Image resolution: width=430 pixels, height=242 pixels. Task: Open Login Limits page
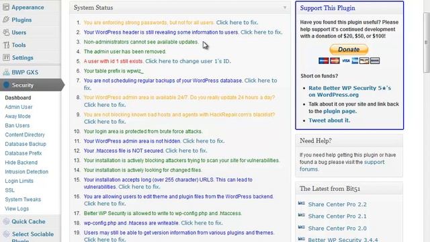pyautogui.click(x=19, y=181)
